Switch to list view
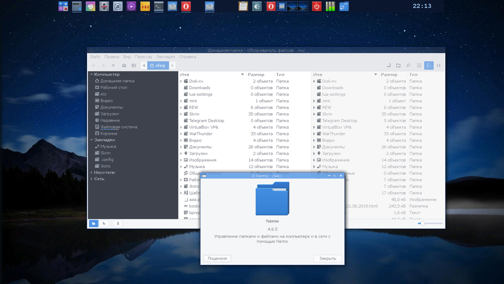Viewport: 504px width, 284px height. pos(429,65)
